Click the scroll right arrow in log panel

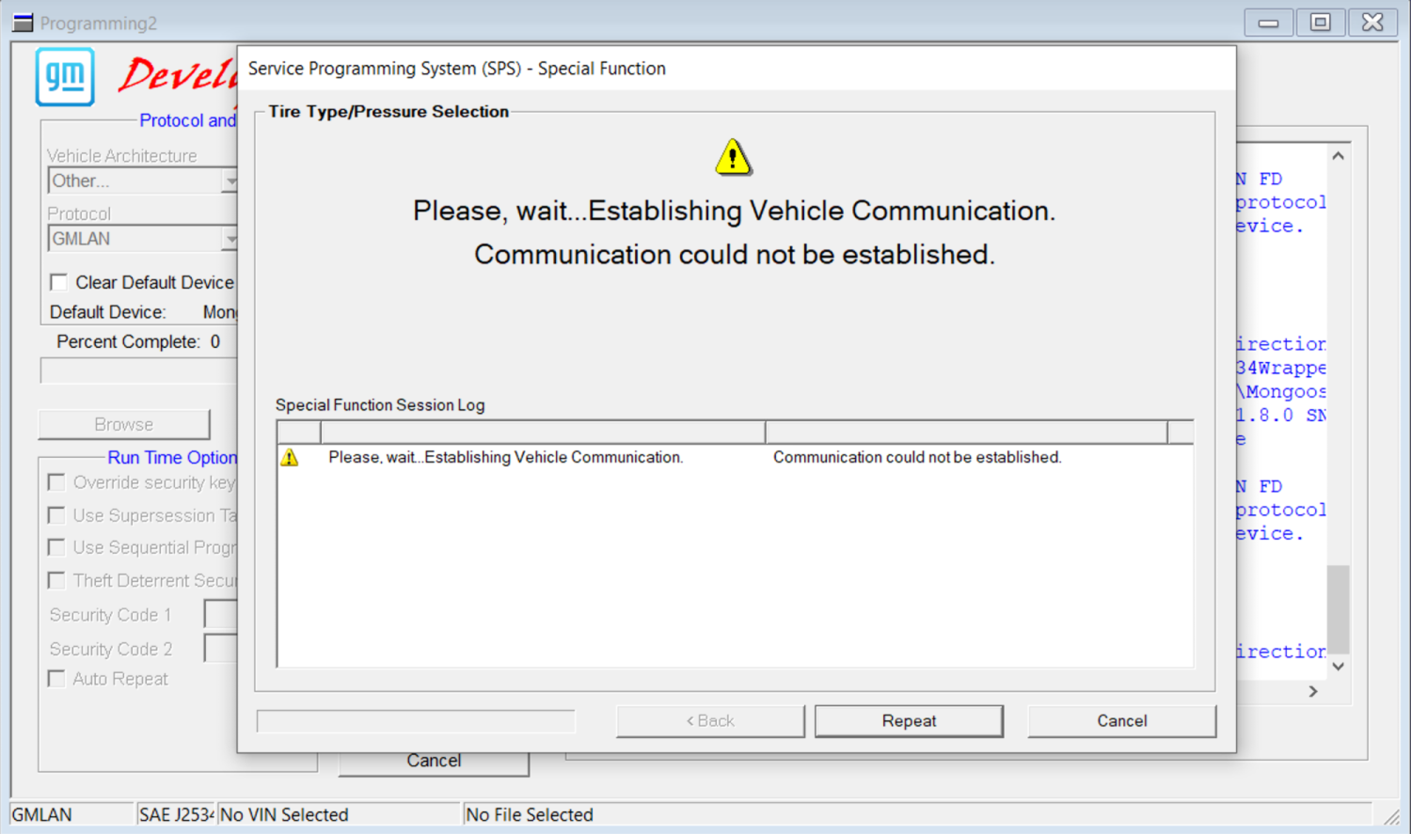[1313, 691]
